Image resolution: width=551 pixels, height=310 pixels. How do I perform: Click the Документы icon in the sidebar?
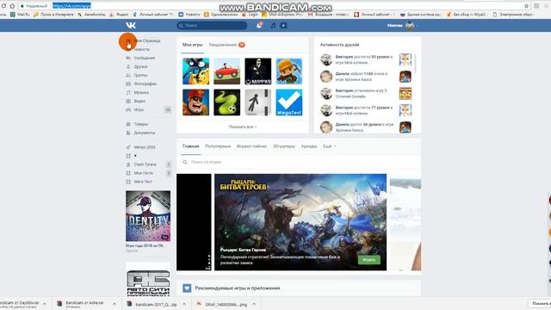tap(128, 133)
